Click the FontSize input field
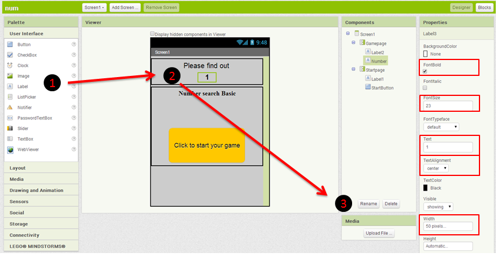 (448, 106)
